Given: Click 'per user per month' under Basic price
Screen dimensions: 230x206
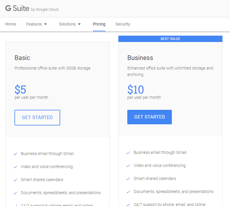Looking at the screenshot, I should (31, 97).
